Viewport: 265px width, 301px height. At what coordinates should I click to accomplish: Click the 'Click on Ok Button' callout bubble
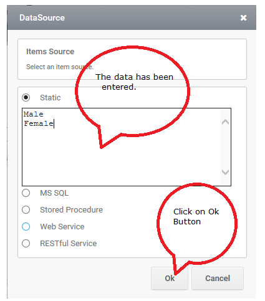coord(197,223)
